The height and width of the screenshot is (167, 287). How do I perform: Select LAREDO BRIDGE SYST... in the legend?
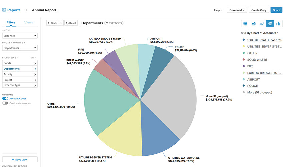tap(264, 73)
